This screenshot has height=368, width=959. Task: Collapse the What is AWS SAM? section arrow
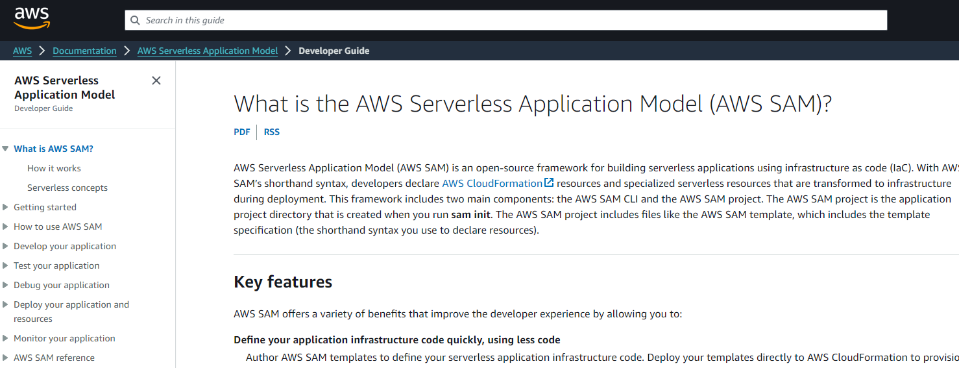5,149
